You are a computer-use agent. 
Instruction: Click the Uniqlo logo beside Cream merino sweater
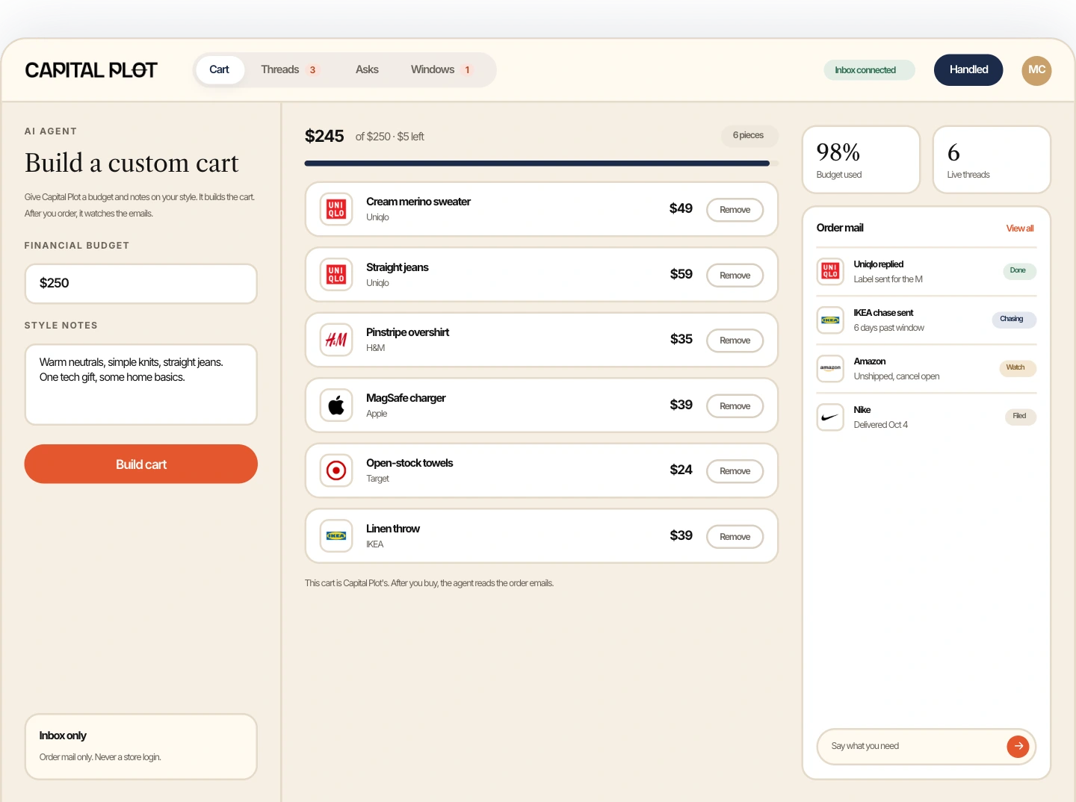coord(336,209)
